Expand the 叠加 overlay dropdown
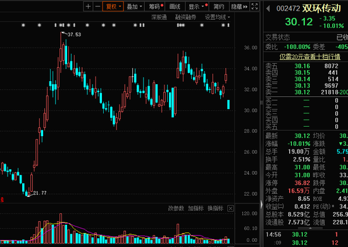 tap(134, 6)
